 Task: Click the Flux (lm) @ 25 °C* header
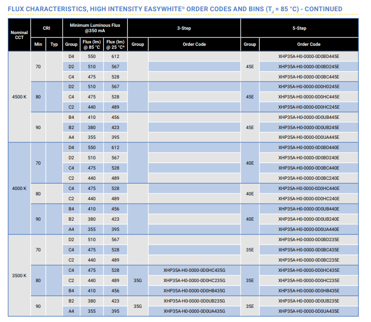coord(115,44)
